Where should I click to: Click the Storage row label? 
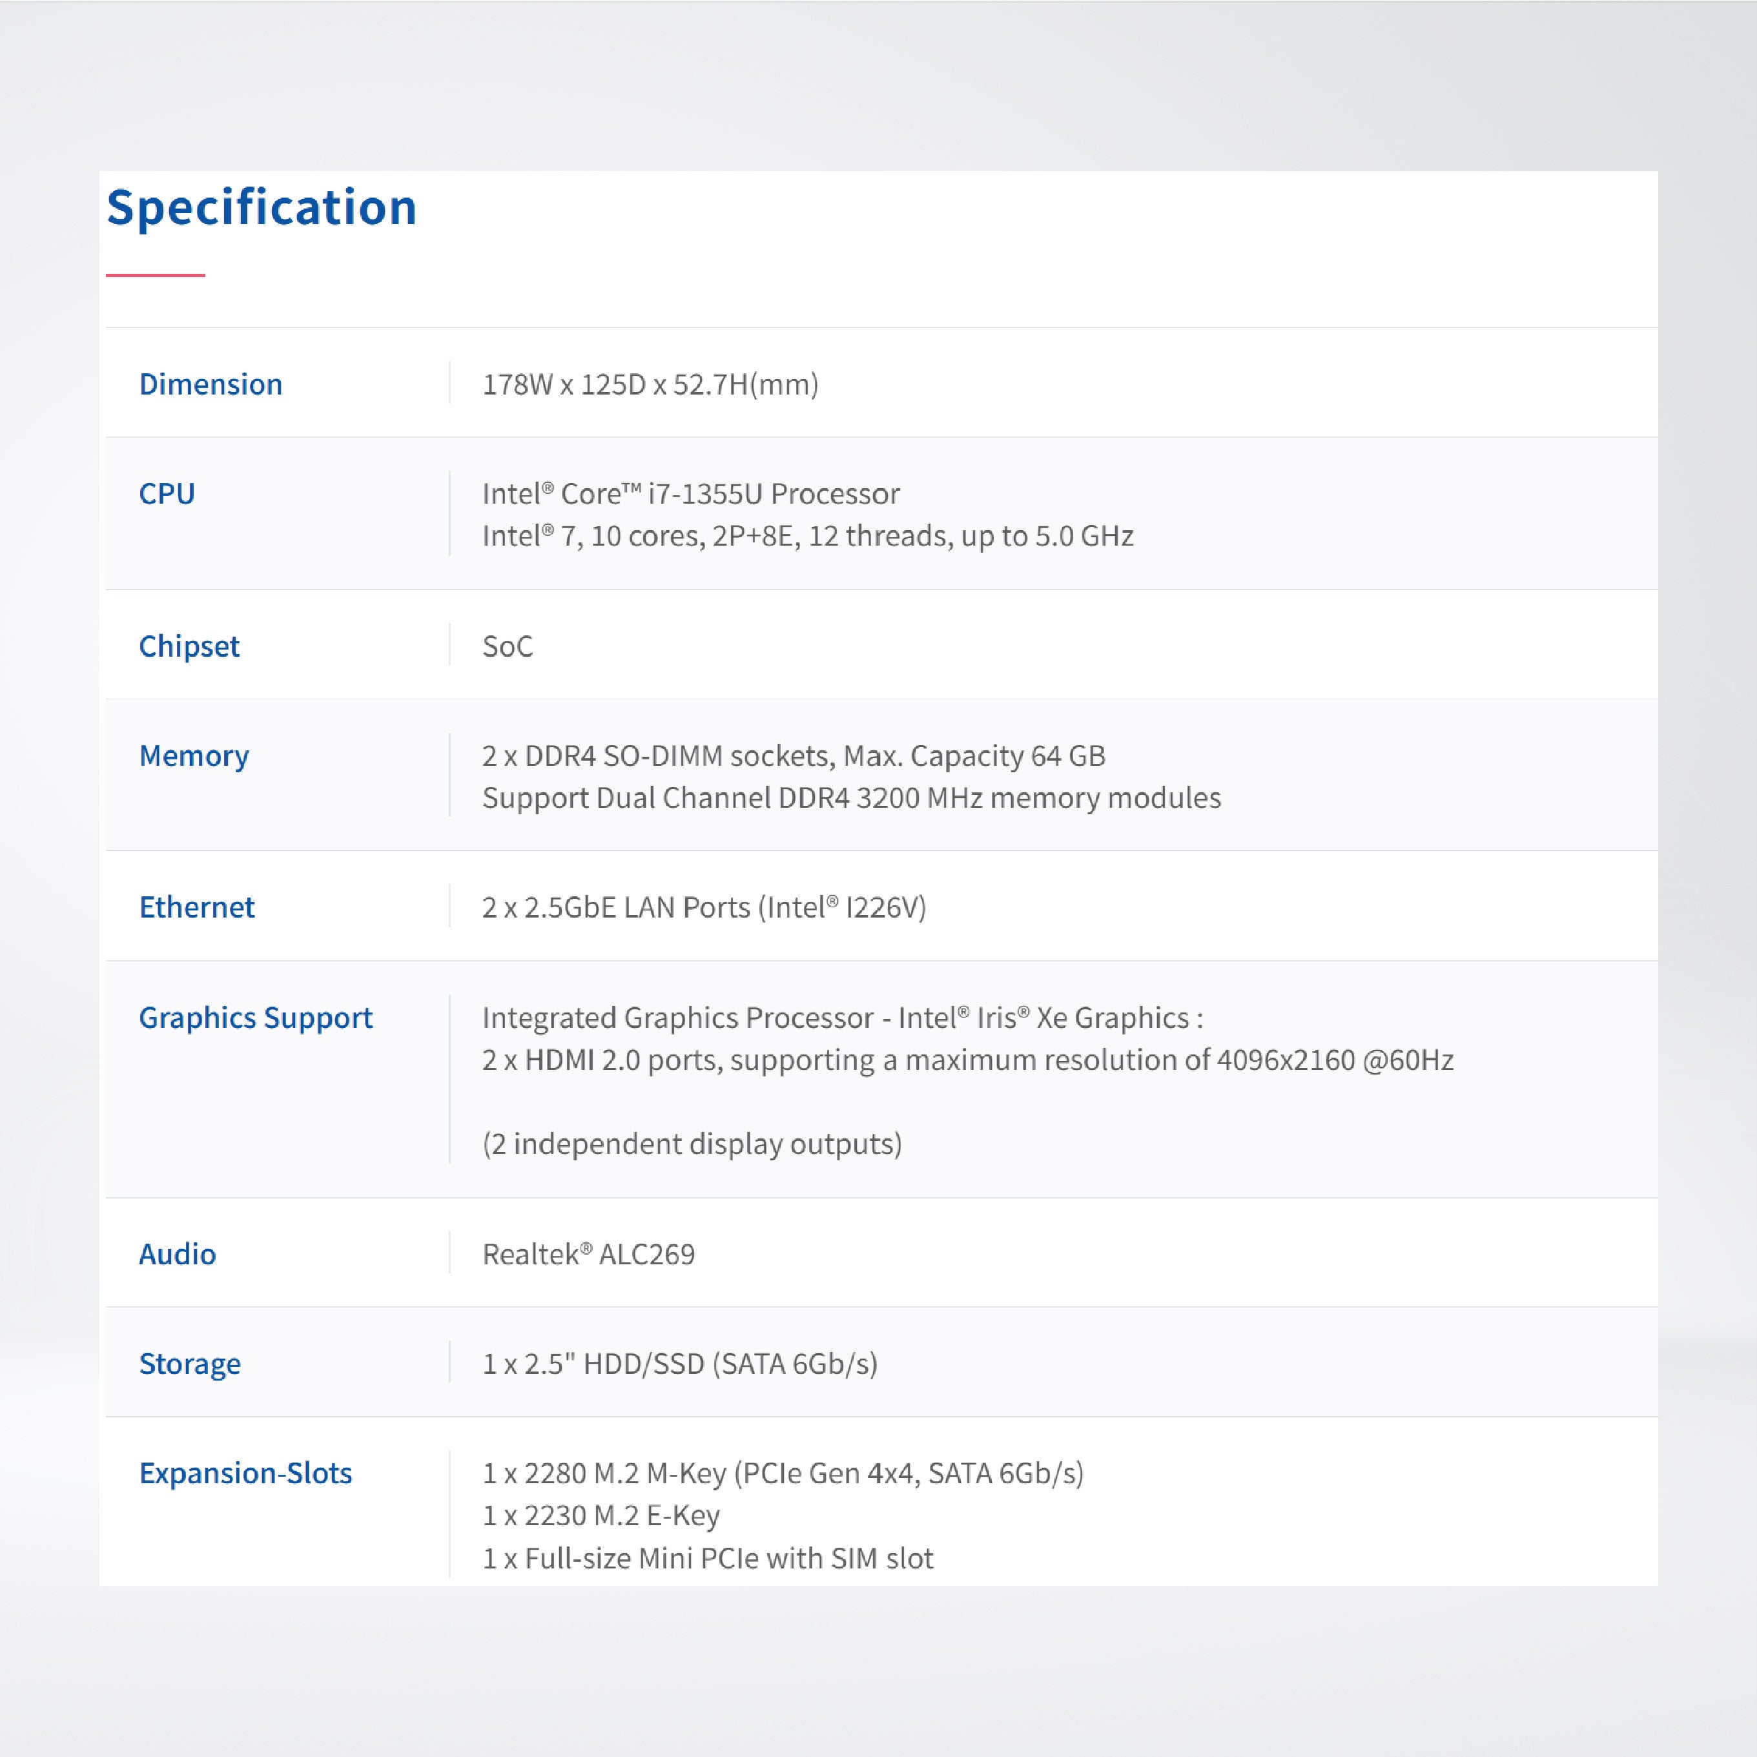tap(190, 1363)
